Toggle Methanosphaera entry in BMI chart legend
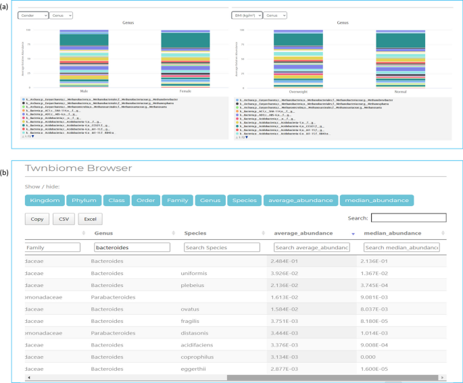This screenshot has height=383, width=463. pos(312,104)
